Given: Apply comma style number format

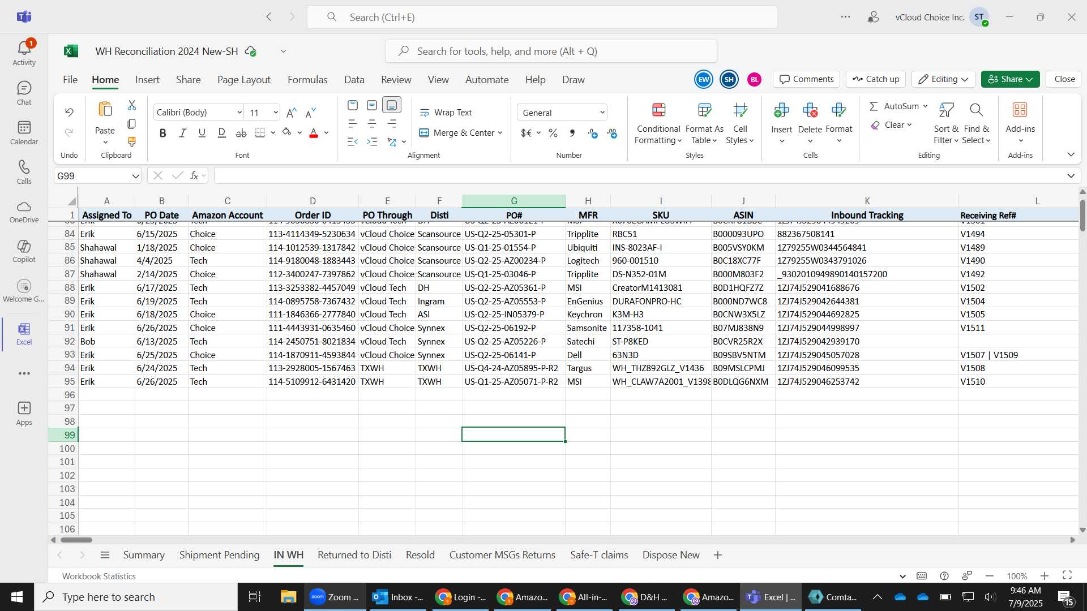Looking at the screenshot, I should (572, 133).
